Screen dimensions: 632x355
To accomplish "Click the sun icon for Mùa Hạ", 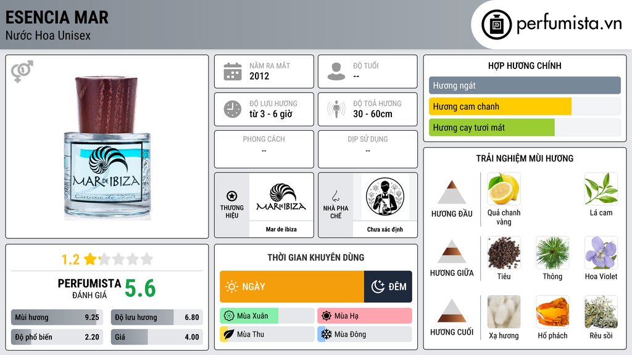I will click(x=326, y=316).
